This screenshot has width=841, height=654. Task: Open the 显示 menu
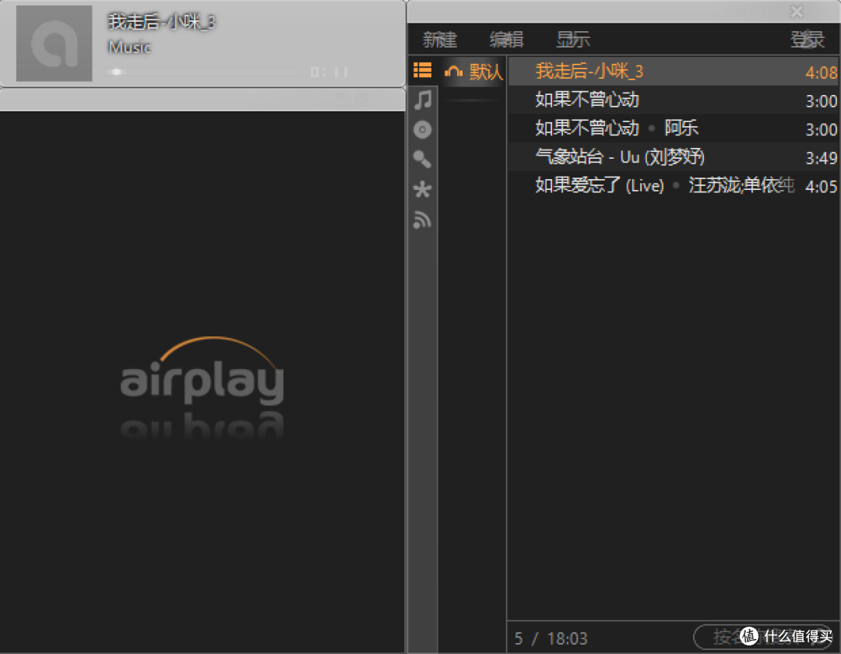pyautogui.click(x=573, y=39)
